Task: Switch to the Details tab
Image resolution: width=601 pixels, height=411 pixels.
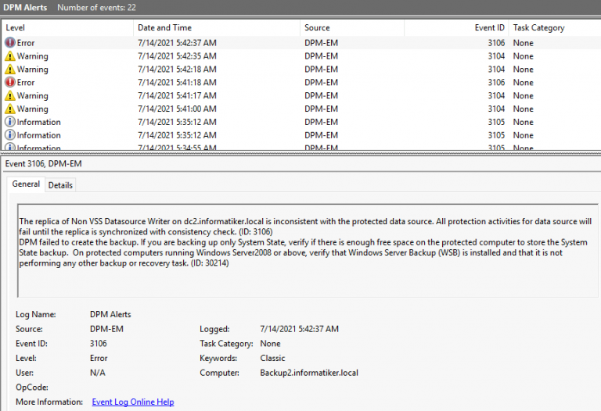Action: tap(60, 185)
